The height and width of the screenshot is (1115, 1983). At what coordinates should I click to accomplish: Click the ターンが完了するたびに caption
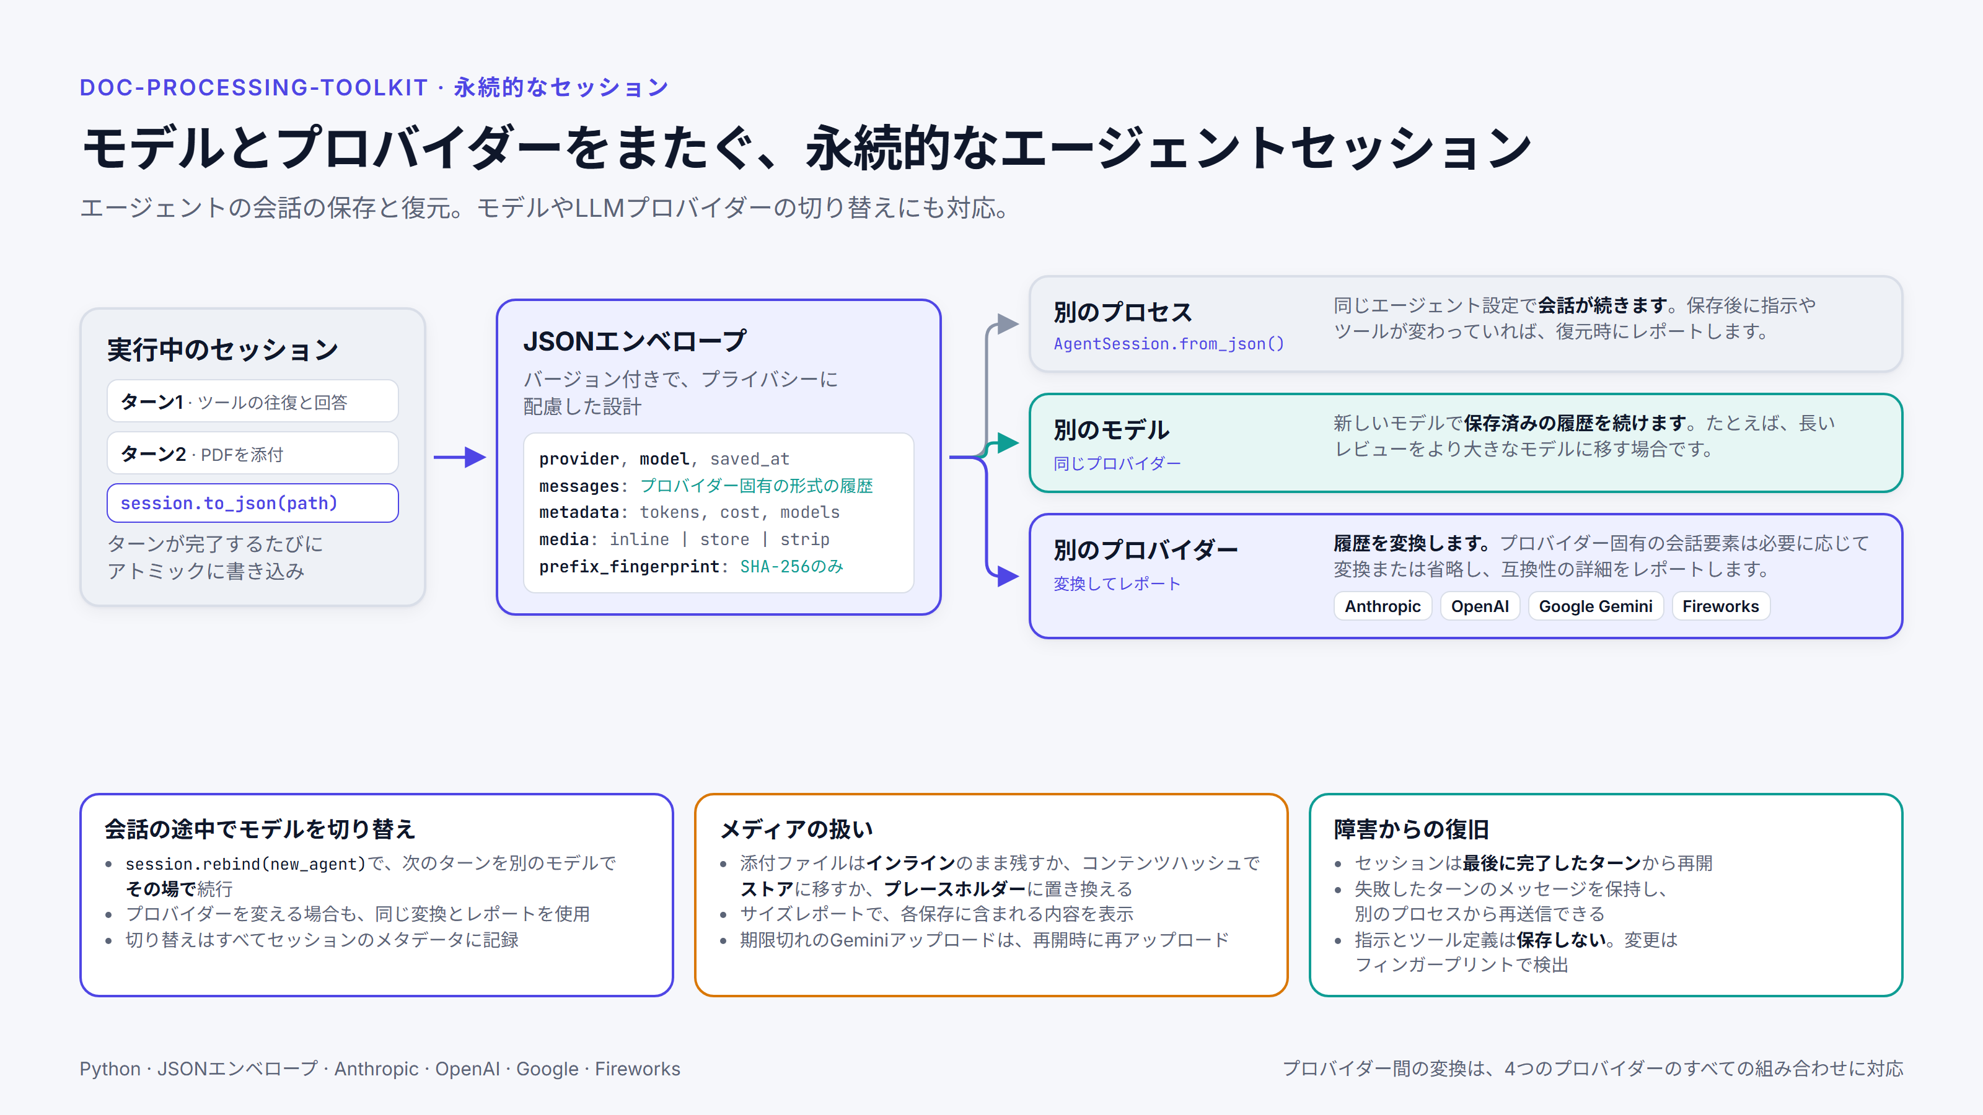click(x=215, y=557)
